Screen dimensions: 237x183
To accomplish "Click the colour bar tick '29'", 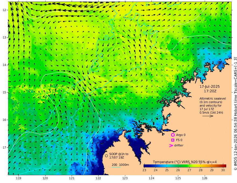I will (x=212, y=170).
